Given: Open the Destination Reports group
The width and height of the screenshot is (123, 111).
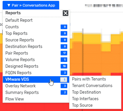Looking at the screenshot, I should [x=36, y=46].
